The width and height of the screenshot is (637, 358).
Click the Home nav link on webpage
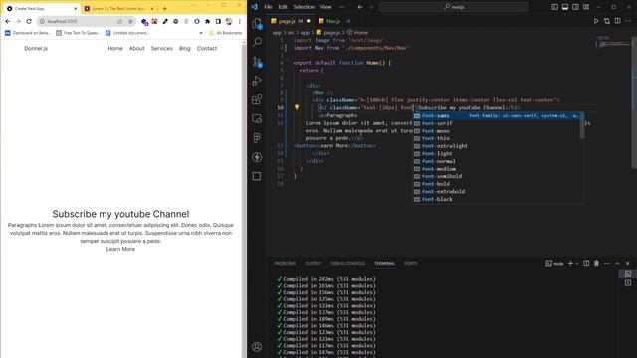pos(115,49)
